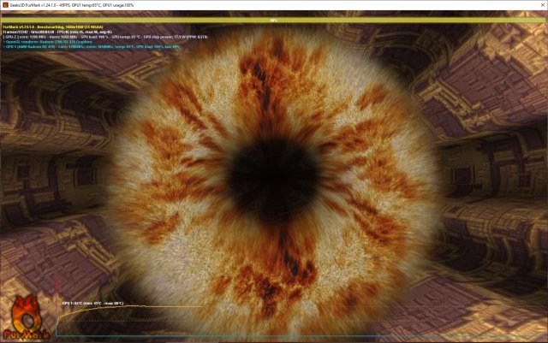The width and height of the screenshot is (548, 343).
Task: Click the Geeks3D FurMark title bar icon
Action: (x=5, y=4)
